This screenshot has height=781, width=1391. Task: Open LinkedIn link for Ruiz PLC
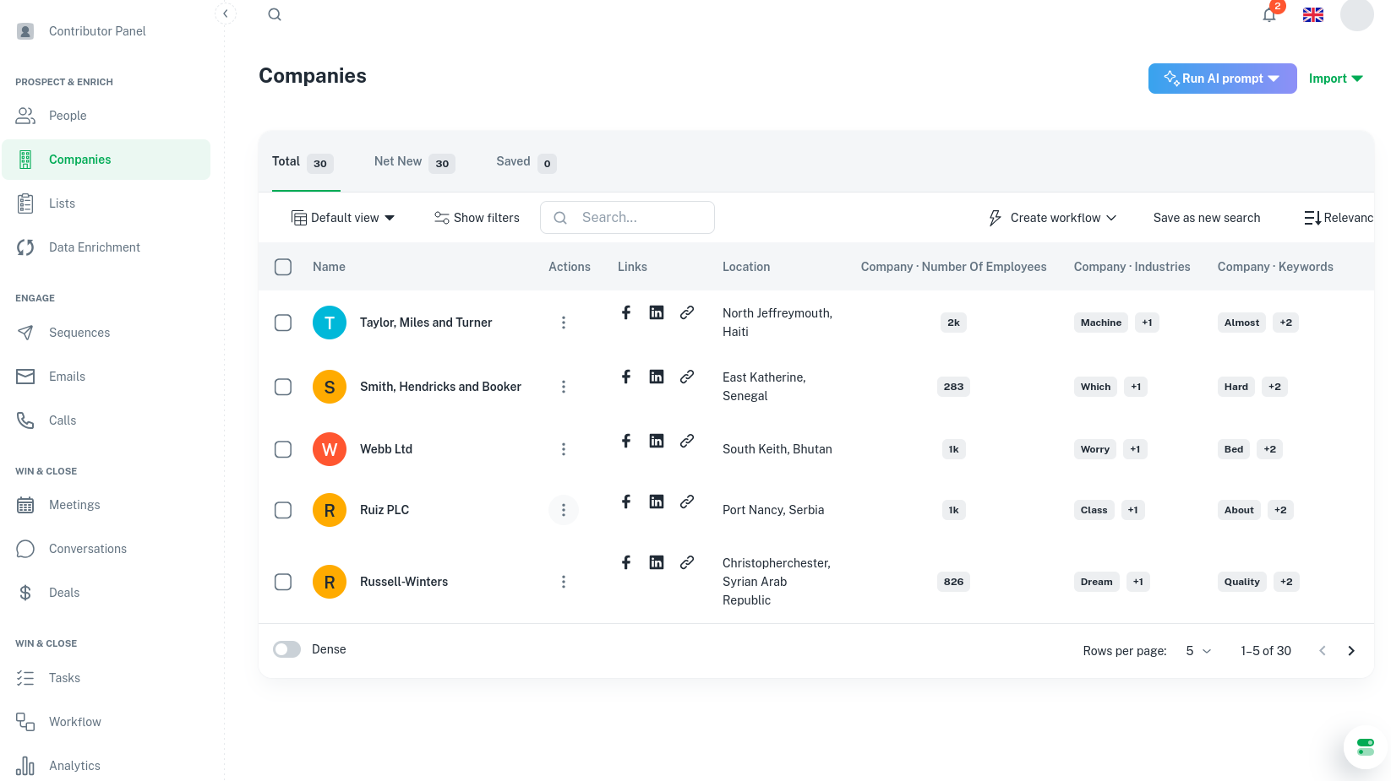[x=657, y=502]
